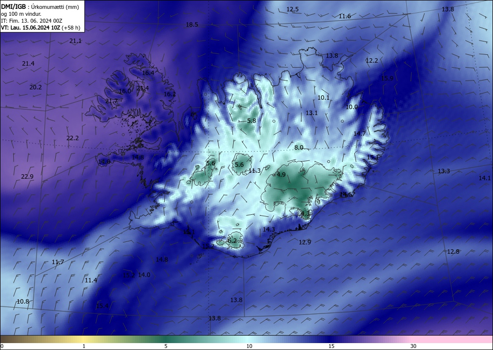Click the value 12.8 on the map
The height and width of the screenshot is (350, 493).
click(x=453, y=251)
